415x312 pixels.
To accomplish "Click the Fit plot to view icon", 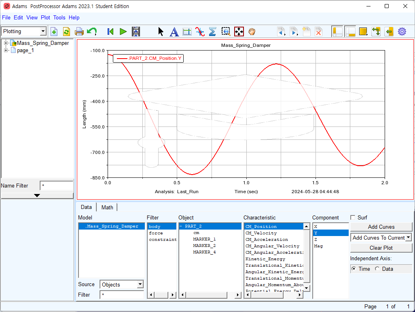I will 239,32.
